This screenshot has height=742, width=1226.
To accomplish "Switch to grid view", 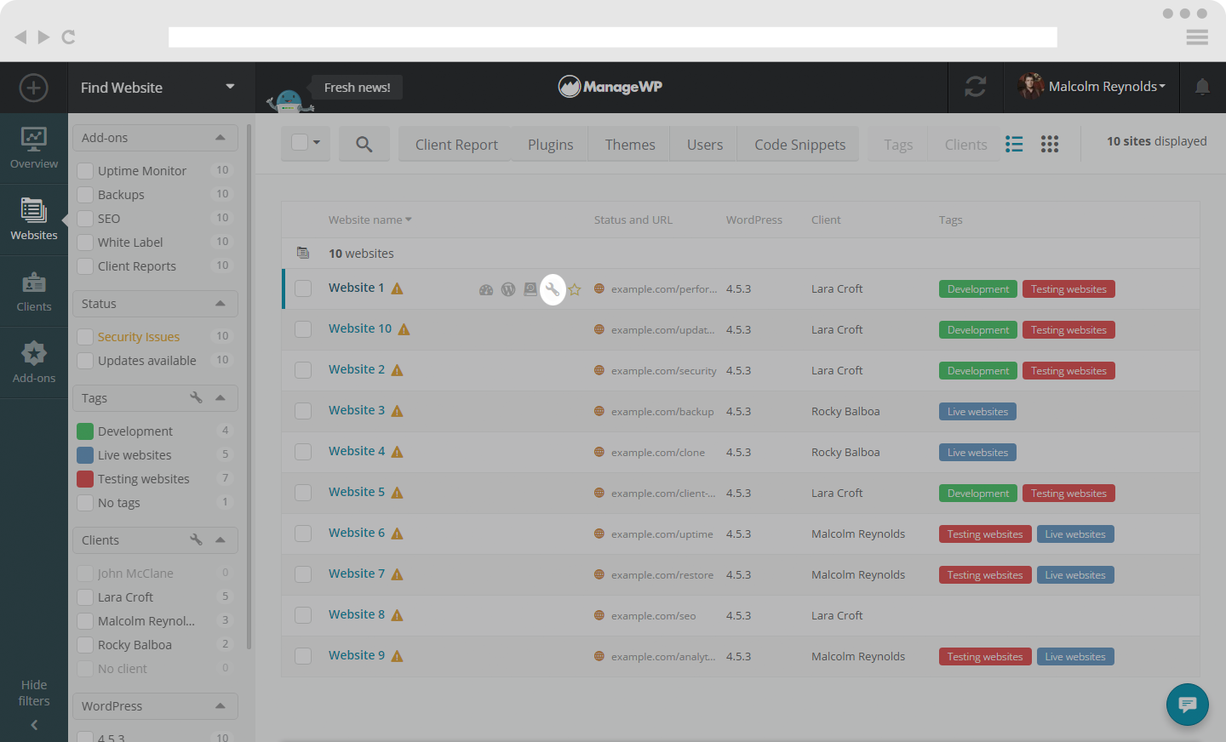I will click(x=1050, y=144).
